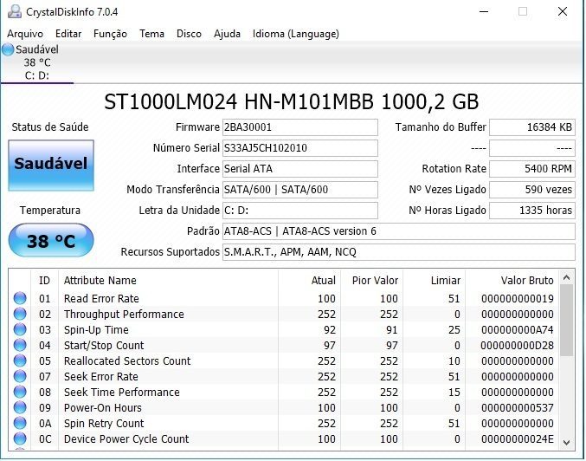Click the Recursos Suportados field
The image size is (586, 461).
399,252
